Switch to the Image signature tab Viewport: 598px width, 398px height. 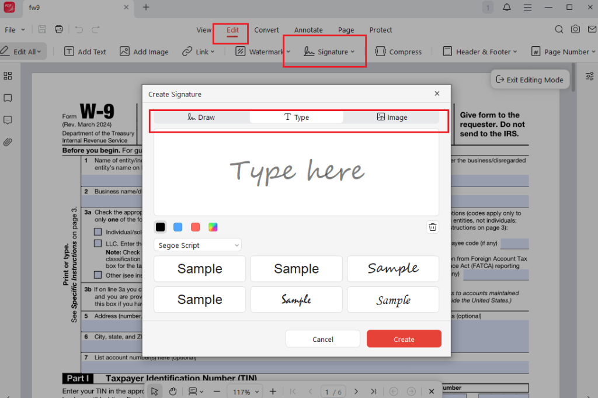tap(392, 117)
